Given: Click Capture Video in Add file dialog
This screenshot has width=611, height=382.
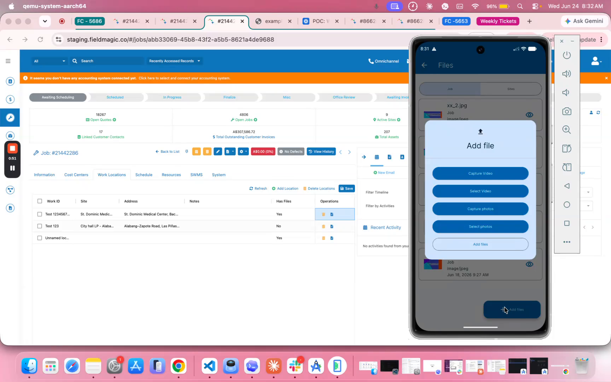Looking at the screenshot, I should pyautogui.click(x=480, y=173).
